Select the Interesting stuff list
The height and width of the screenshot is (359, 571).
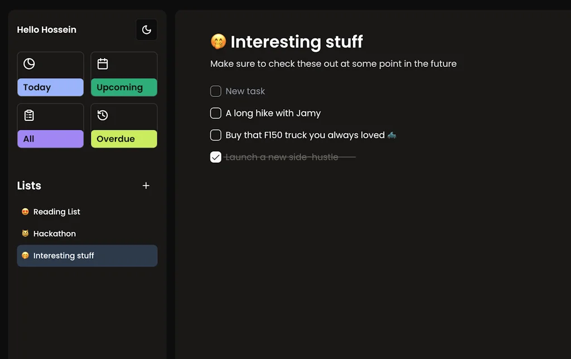[63, 255]
